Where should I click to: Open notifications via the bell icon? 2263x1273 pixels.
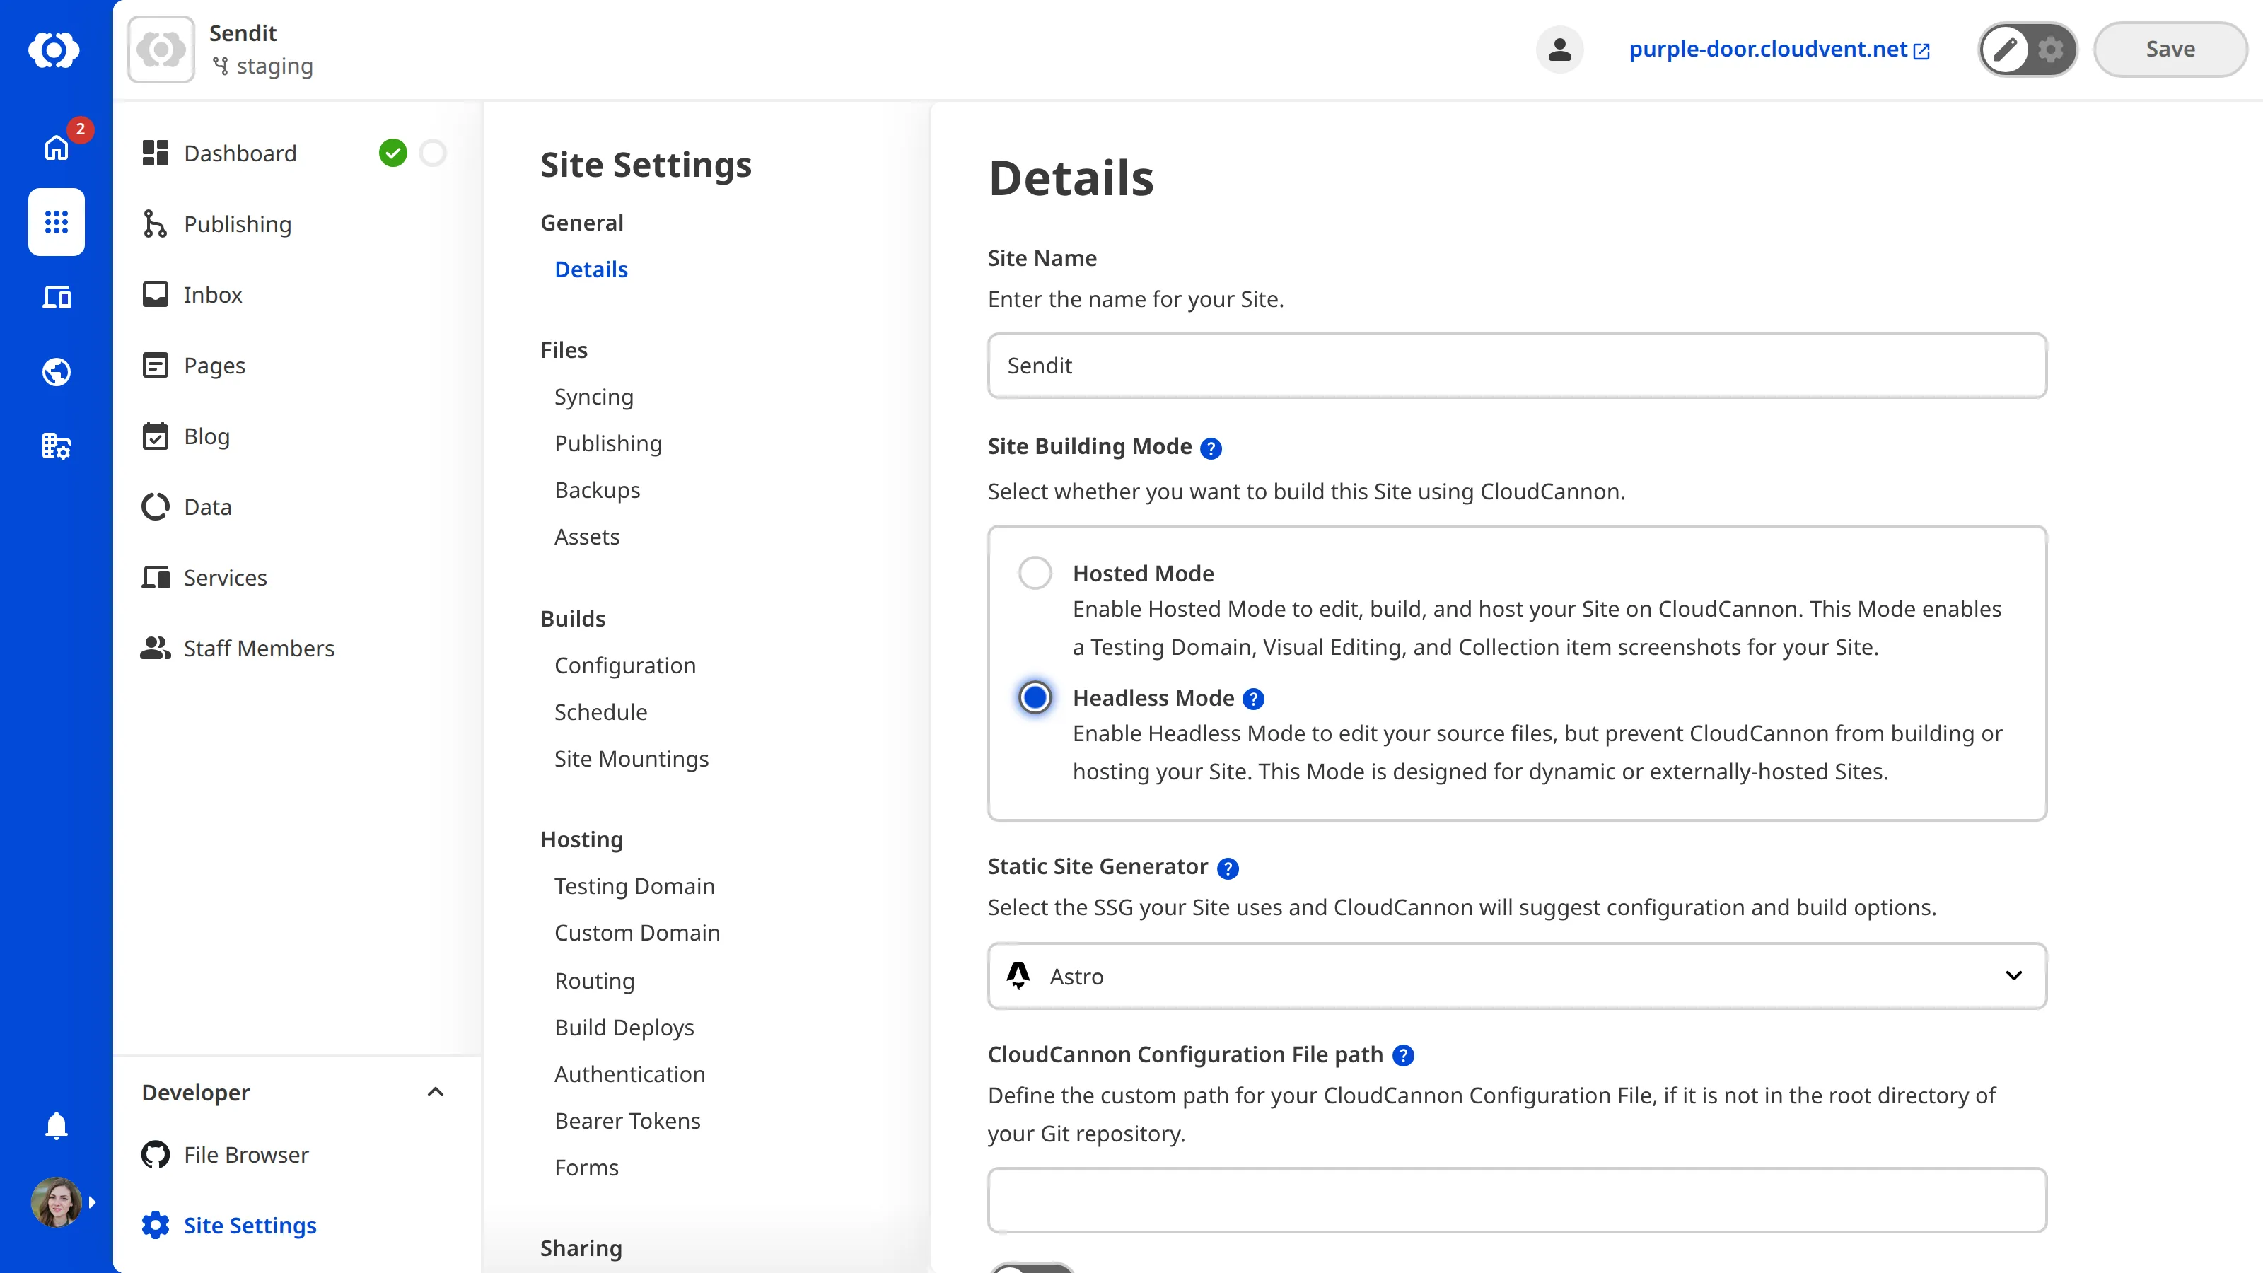(55, 1125)
